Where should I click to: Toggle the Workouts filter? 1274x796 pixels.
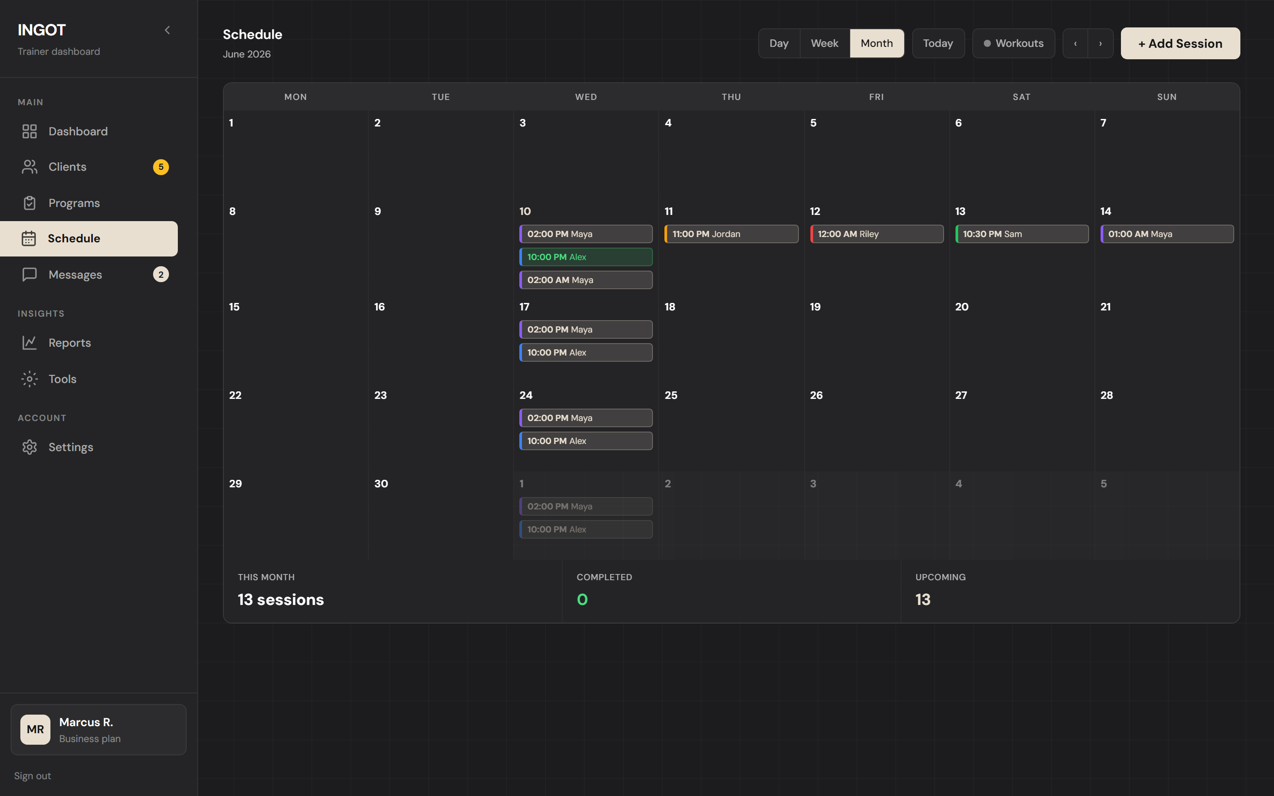[1013, 43]
